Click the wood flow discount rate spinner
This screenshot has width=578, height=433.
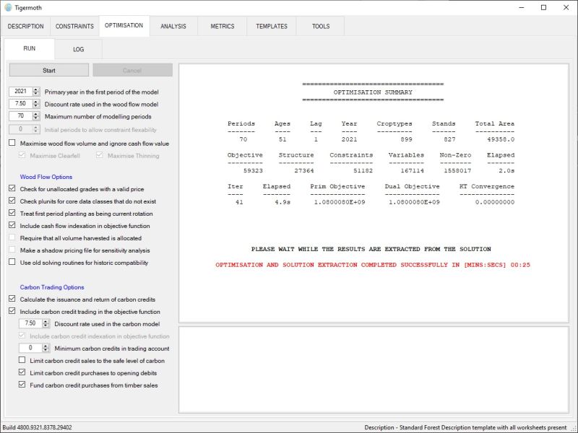pos(35,103)
